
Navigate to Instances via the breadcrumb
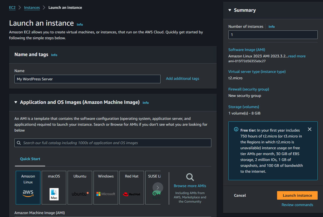32,7
